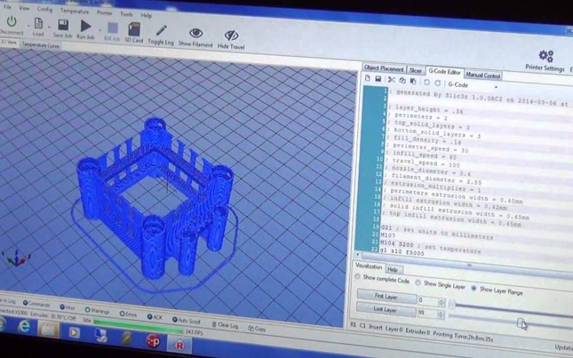Switch to Object Placement tab
Viewport: 573px width, 358px height.
pos(384,68)
